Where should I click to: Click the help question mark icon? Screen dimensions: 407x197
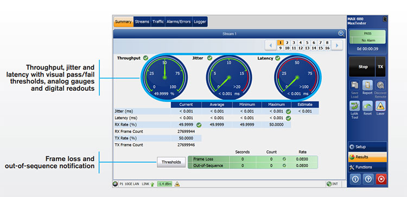click(368, 179)
